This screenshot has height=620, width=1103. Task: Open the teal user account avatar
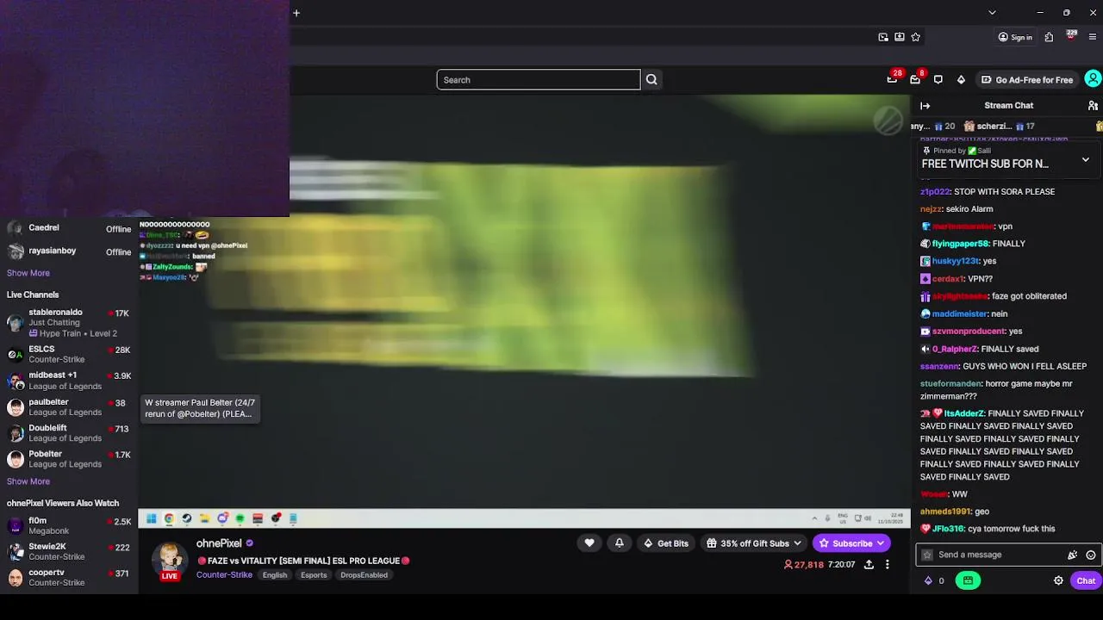[x=1093, y=79]
